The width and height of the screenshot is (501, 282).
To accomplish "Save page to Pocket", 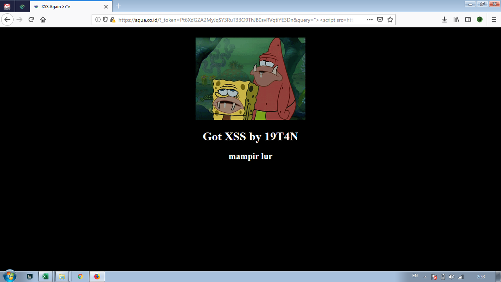I will pyautogui.click(x=380, y=20).
